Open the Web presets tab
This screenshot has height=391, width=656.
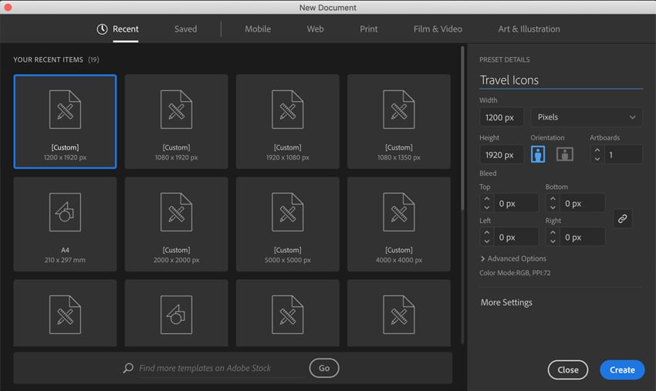315,29
